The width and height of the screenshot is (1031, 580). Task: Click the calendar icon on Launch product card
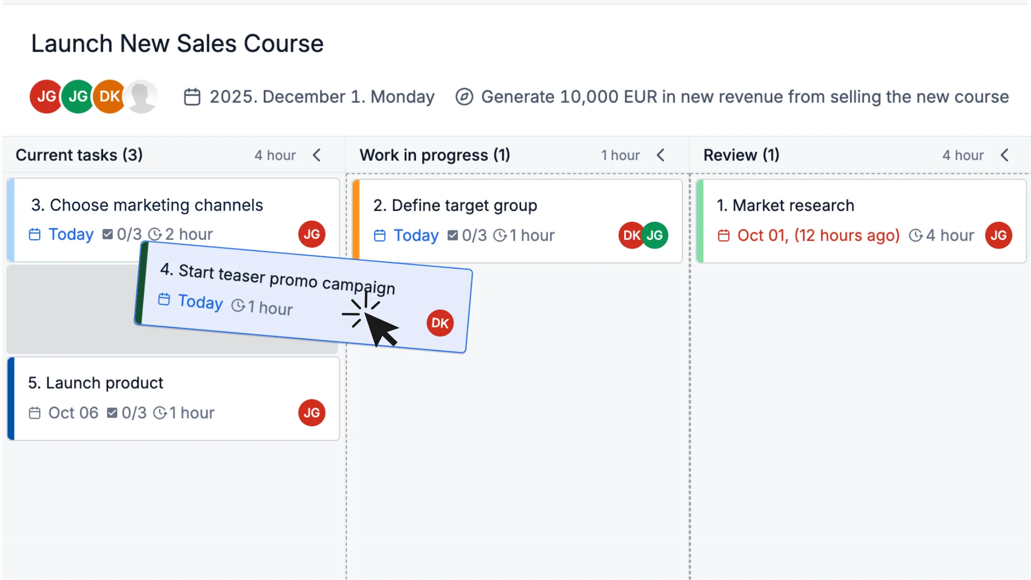click(35, 413)
